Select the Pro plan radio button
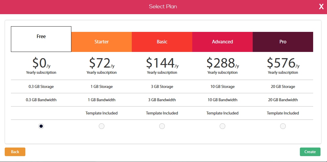Screen dimensions: 327x162 (283, 126)
